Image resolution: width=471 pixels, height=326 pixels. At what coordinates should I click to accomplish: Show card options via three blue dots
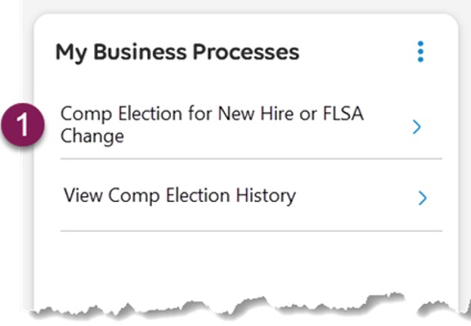click(420, 51)
